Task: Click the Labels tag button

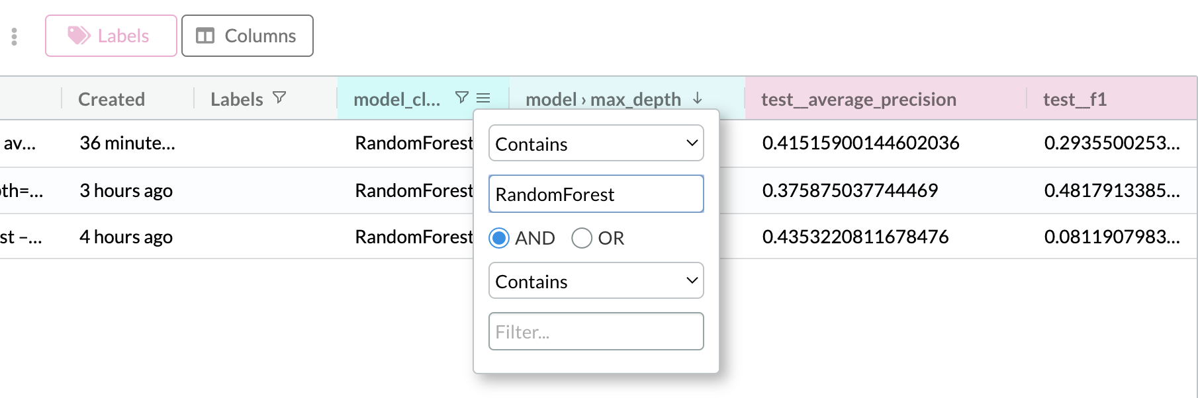Action: 111,36
